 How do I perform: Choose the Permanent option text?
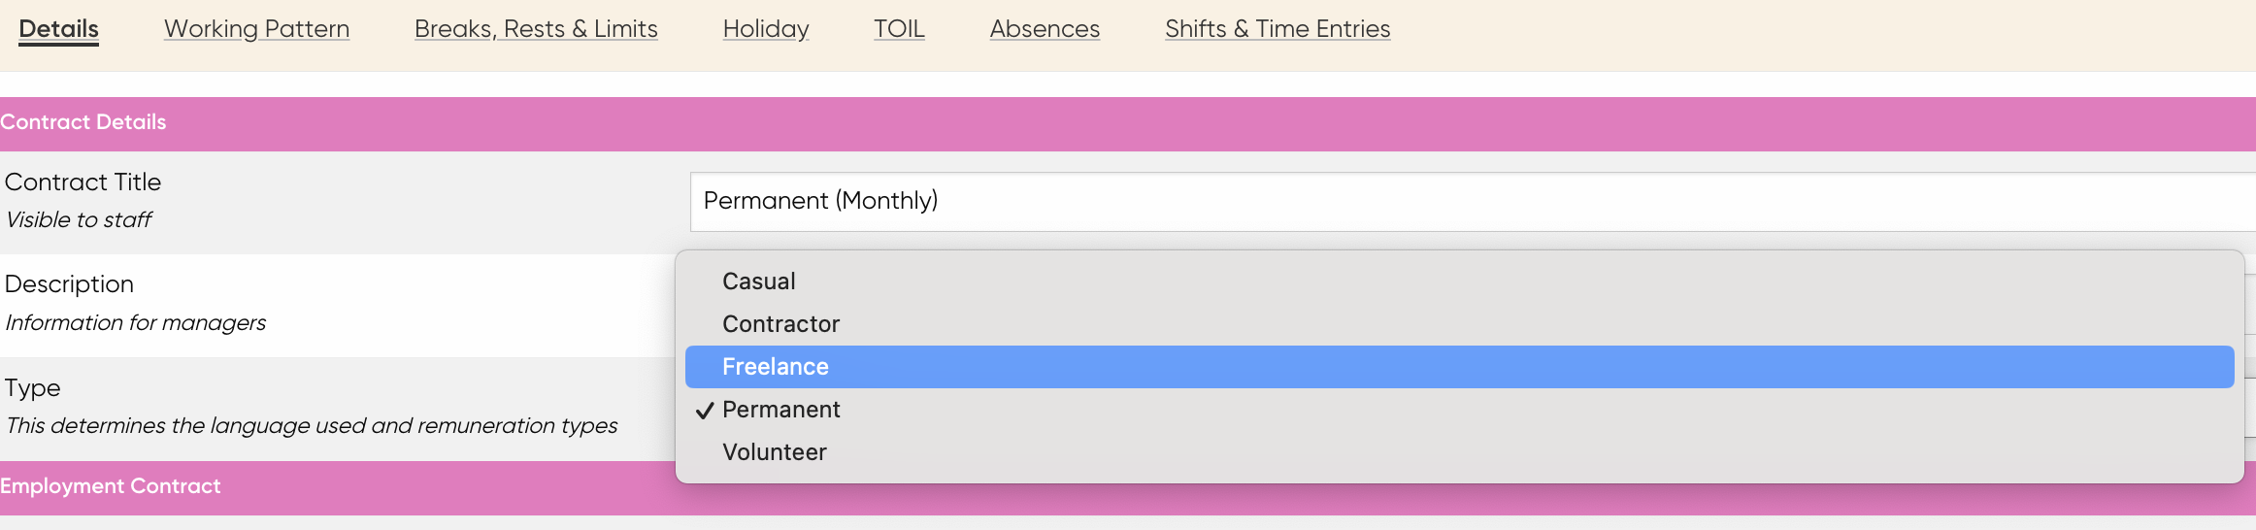781,410
